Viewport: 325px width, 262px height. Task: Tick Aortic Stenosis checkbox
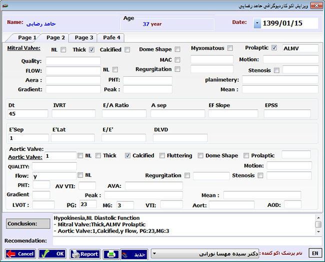tap(260, 176)
